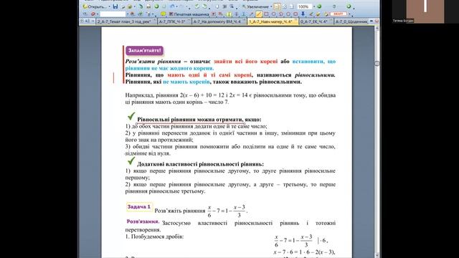459x258 pixels.
Task: Click the Тетяна Богдан video thumbnail
Action: point(425,11)
